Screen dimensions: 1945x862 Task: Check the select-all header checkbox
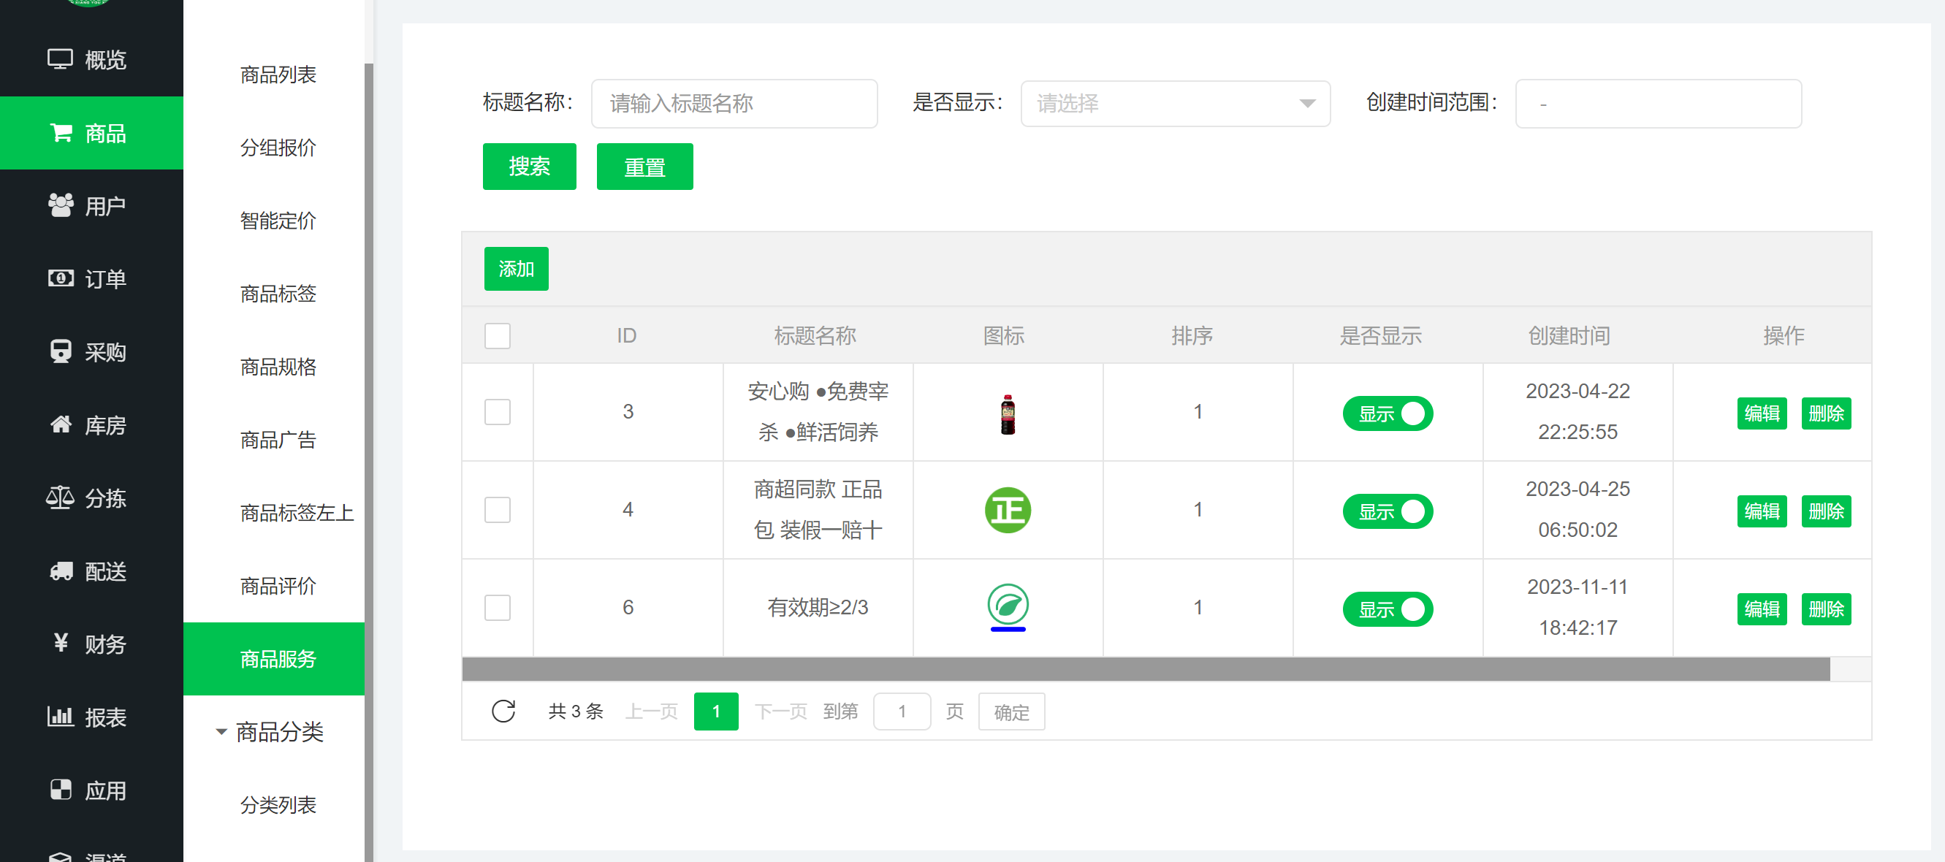click(498, 336)
